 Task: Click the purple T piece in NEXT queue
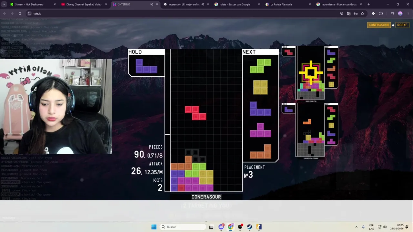260,130
